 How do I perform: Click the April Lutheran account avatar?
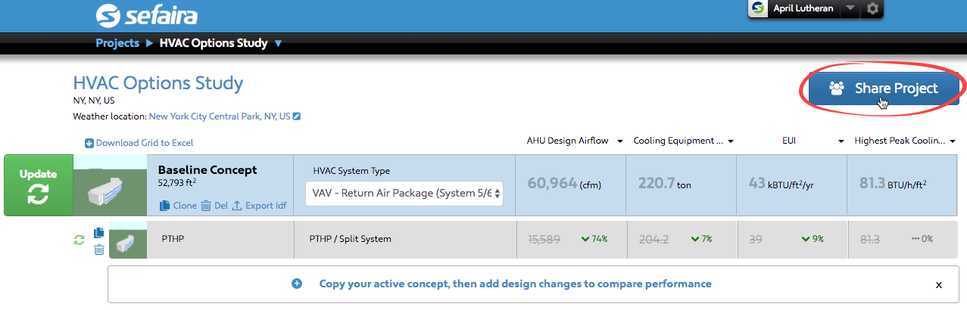click(x=758, y=9)
